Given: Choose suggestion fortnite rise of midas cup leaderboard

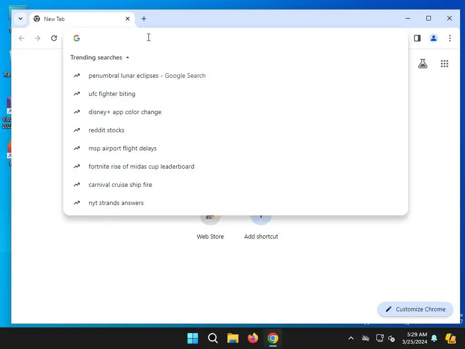Looking at the screenshot, I should 236,166.
